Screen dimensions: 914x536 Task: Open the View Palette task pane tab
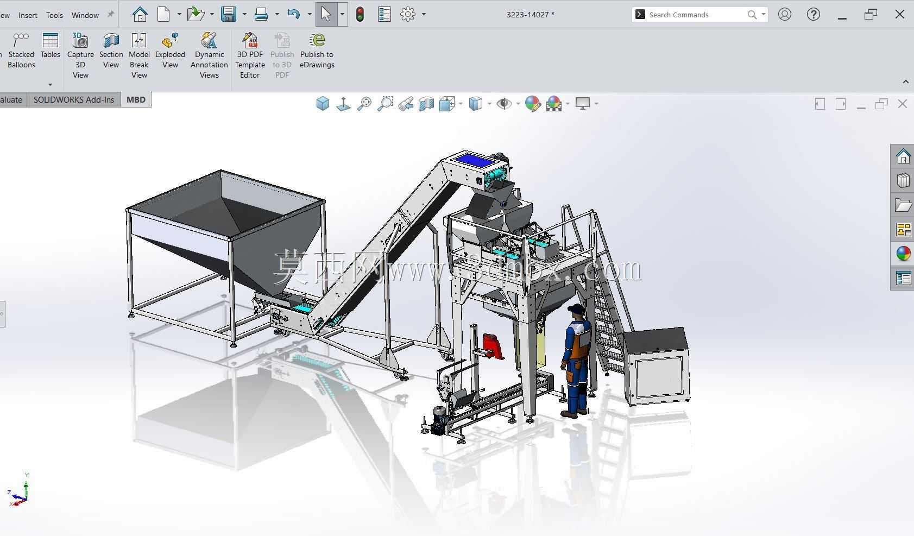click(903, 229)
